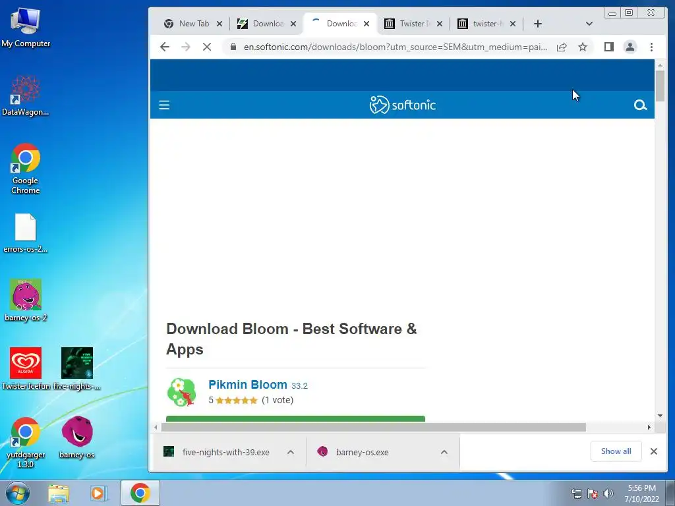Select the Twister Icefun desktop icon
The width and height of the screenshot is (675, 506).
click(26, 369)
